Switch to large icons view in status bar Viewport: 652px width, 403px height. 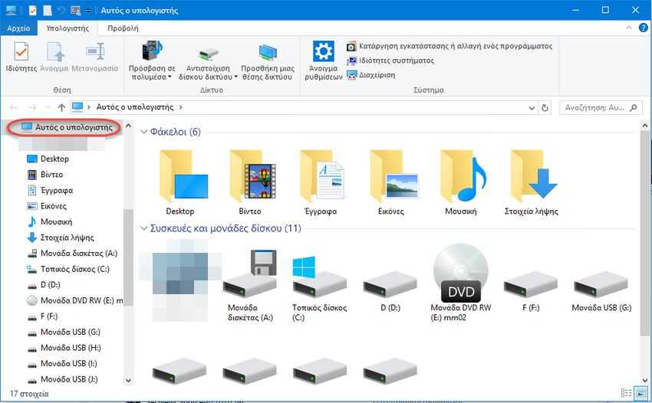[642, 393]
